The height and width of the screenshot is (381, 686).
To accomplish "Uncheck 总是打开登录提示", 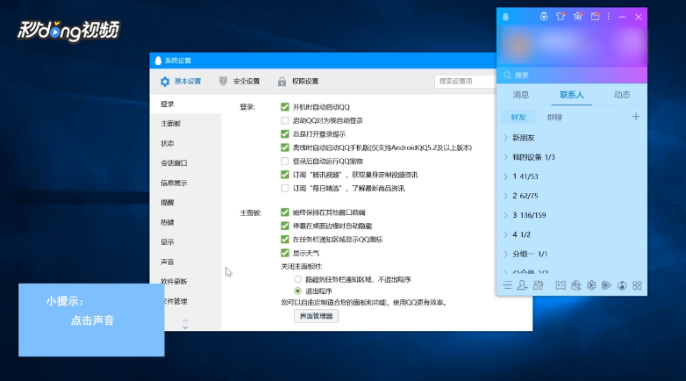I will point(285,134).
